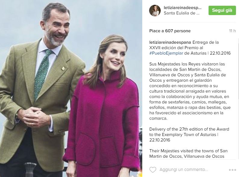Image resolution: width=239 pixels, height=177 pixels.
Task: Toggle the green Segui già follow button
Action: (x=222, y=10)
